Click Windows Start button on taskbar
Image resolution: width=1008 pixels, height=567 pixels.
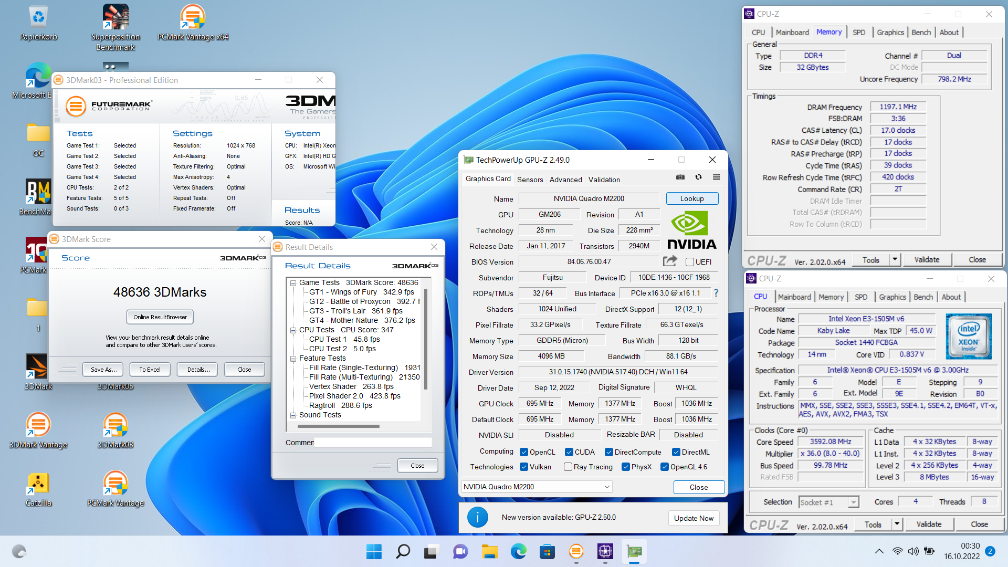point(374,551)
